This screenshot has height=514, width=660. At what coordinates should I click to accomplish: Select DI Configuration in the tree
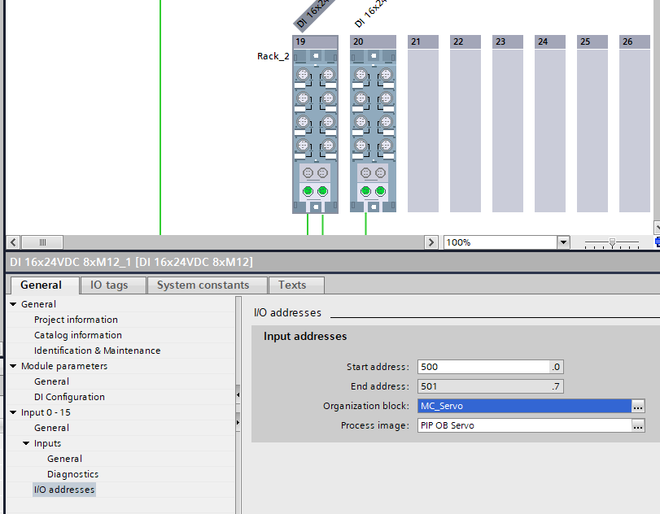coord(69,397)
